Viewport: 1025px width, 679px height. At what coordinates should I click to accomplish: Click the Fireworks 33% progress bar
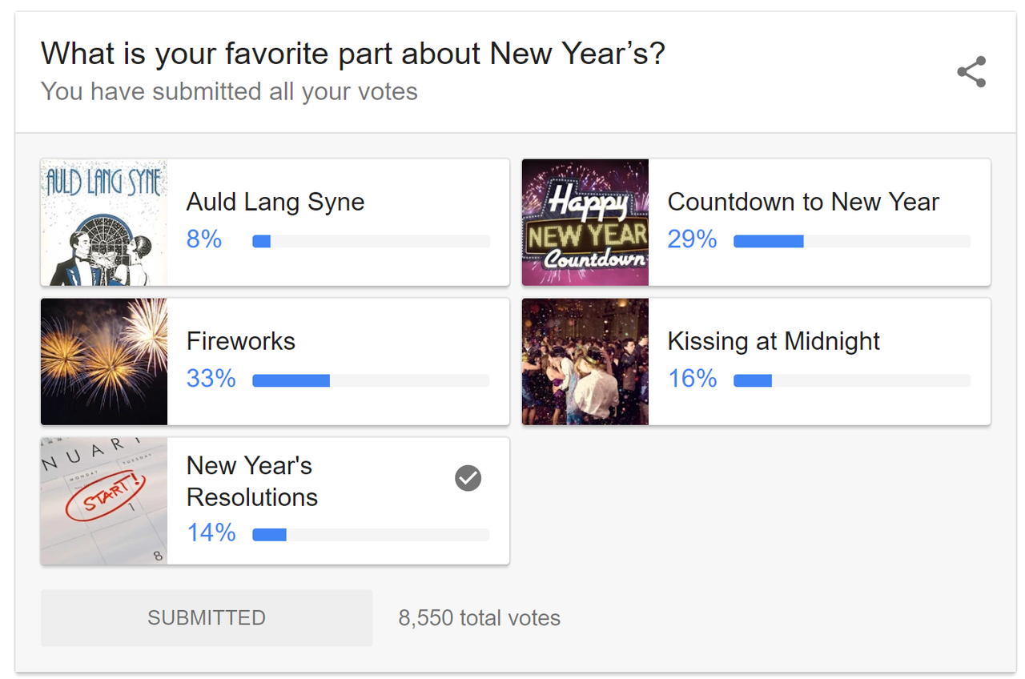click(x=371, y=380)
